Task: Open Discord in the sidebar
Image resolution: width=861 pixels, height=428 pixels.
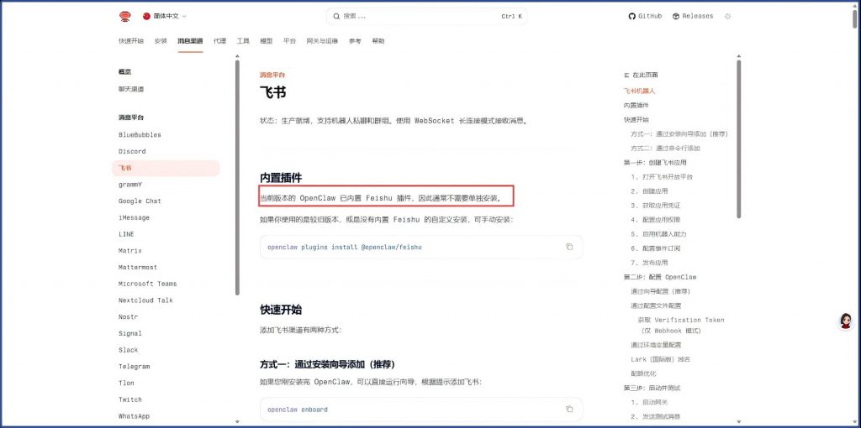Action: (132, 151)
